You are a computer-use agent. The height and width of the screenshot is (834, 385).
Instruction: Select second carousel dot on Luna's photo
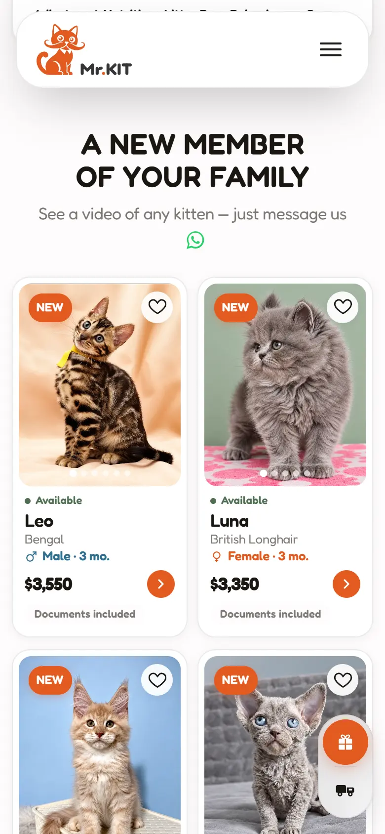(x=274, y=473)
